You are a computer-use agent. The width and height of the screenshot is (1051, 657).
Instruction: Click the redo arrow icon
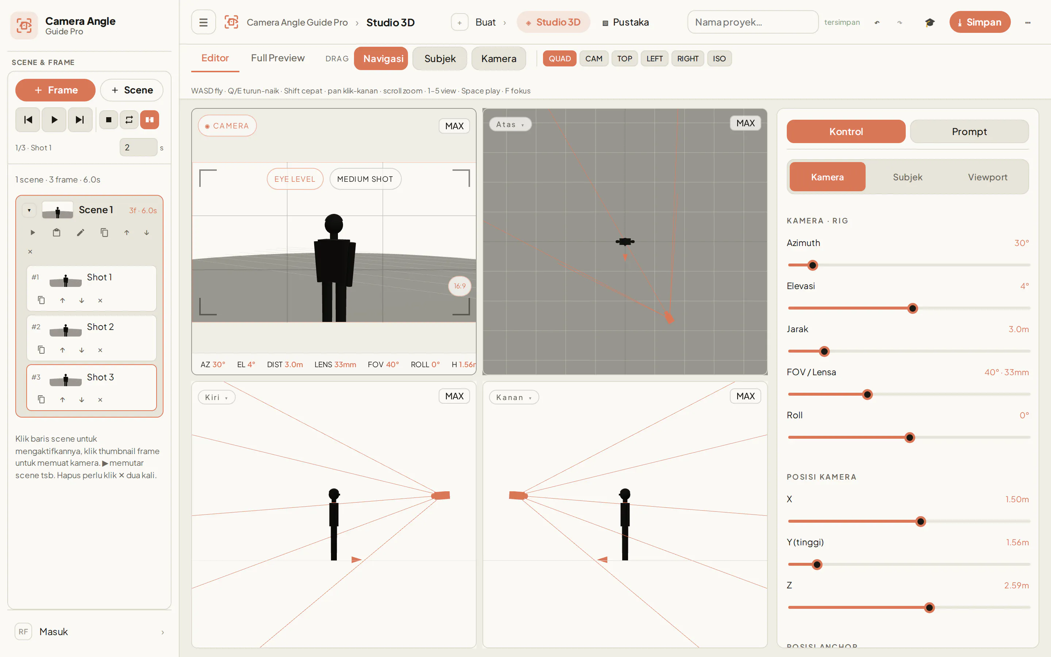(900, 22)
